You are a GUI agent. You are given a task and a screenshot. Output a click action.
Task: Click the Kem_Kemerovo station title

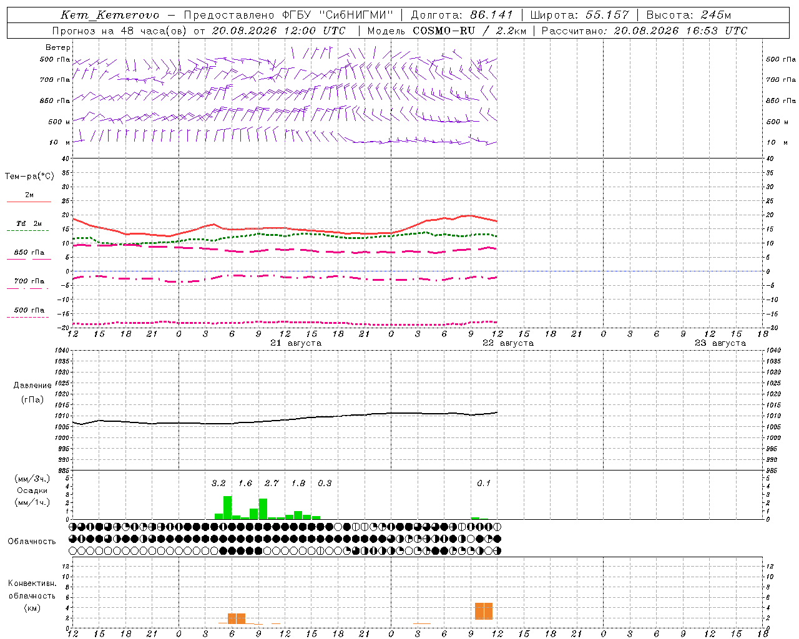[110, 15]
